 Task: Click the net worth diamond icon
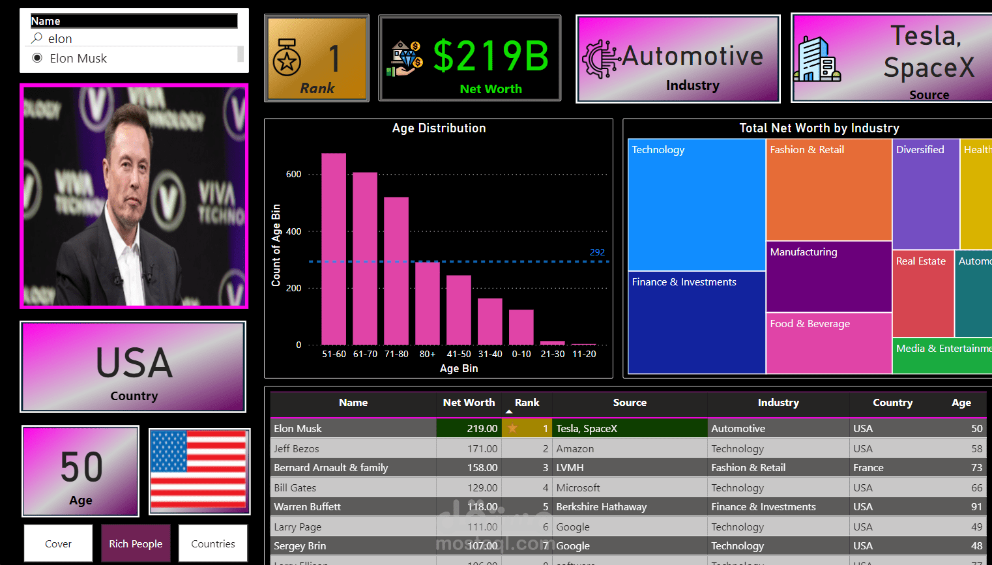404,59
